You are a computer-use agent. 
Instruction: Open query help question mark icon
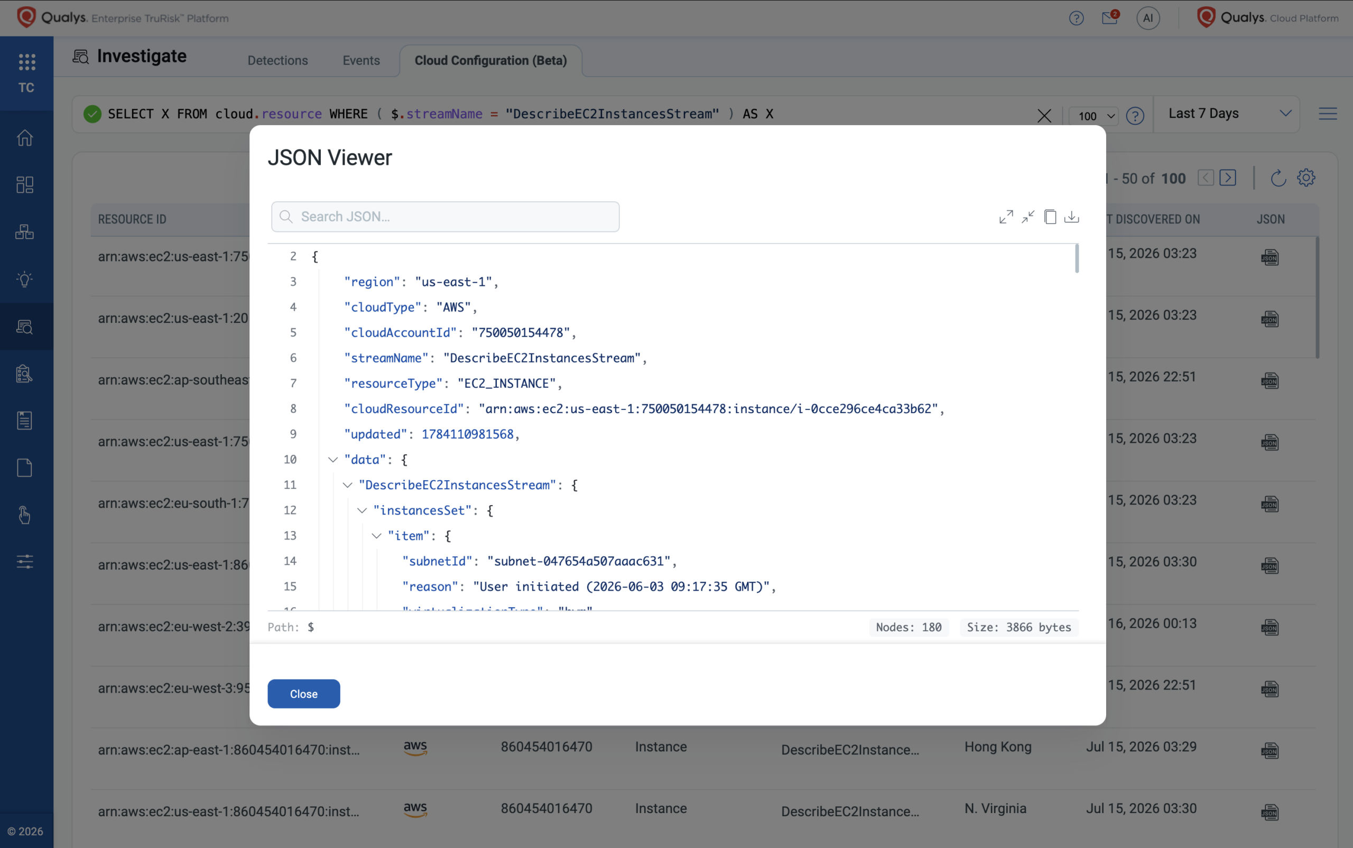pyautogui.click(x=1135, y=116)
